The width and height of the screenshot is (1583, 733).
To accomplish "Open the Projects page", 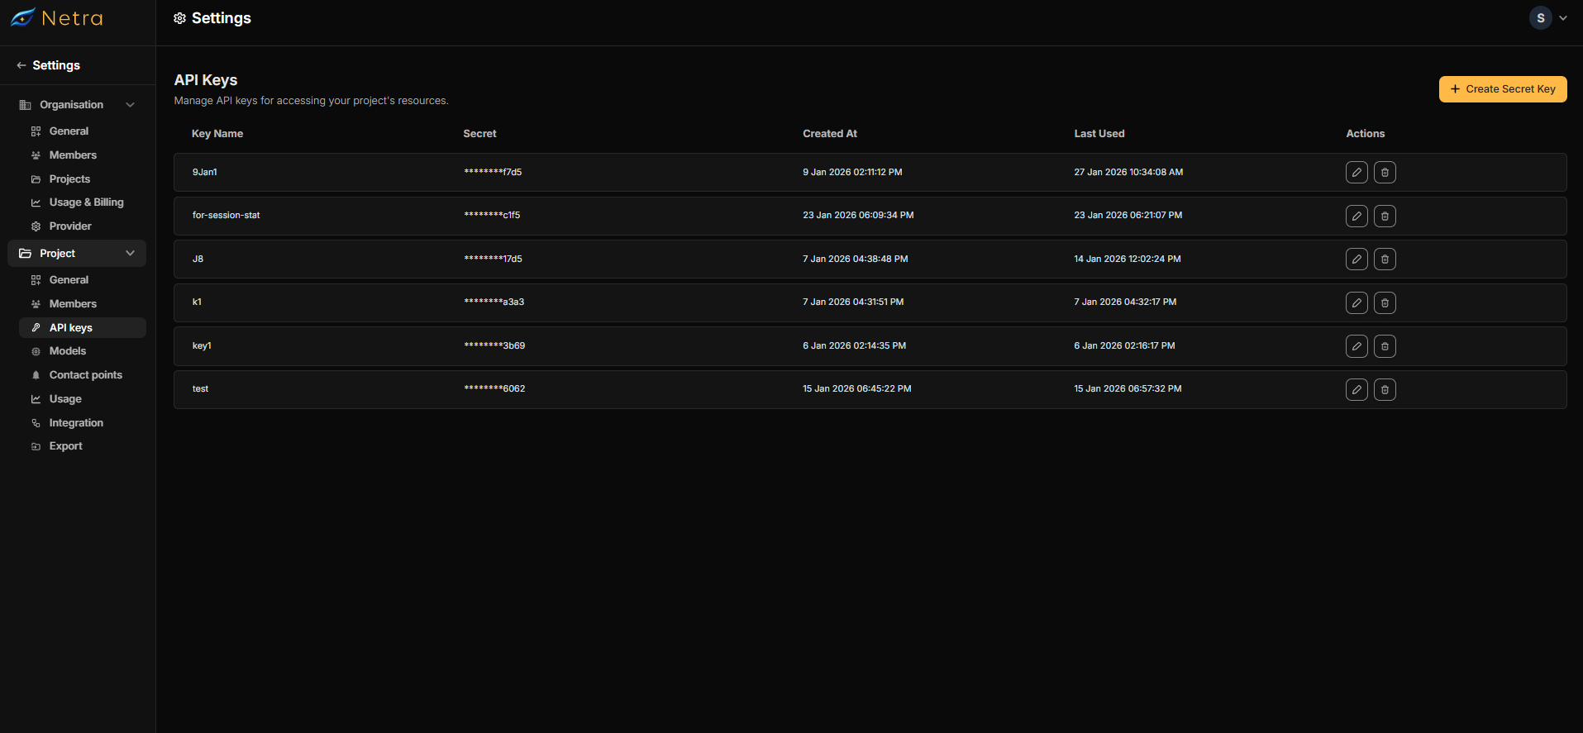I will pos(69,179).
